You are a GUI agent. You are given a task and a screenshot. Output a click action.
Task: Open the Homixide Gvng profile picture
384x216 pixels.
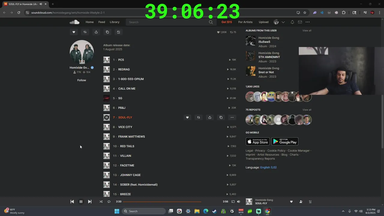pos(82,52)
